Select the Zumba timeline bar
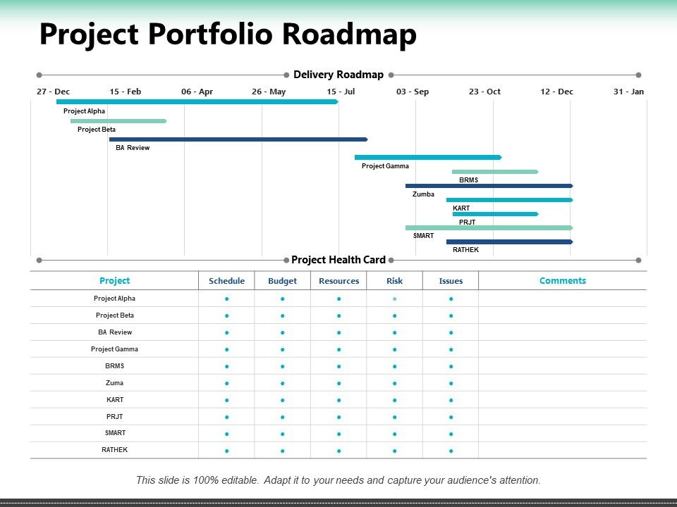The width and height of the screenshot is (677, 507). [489, 186]
